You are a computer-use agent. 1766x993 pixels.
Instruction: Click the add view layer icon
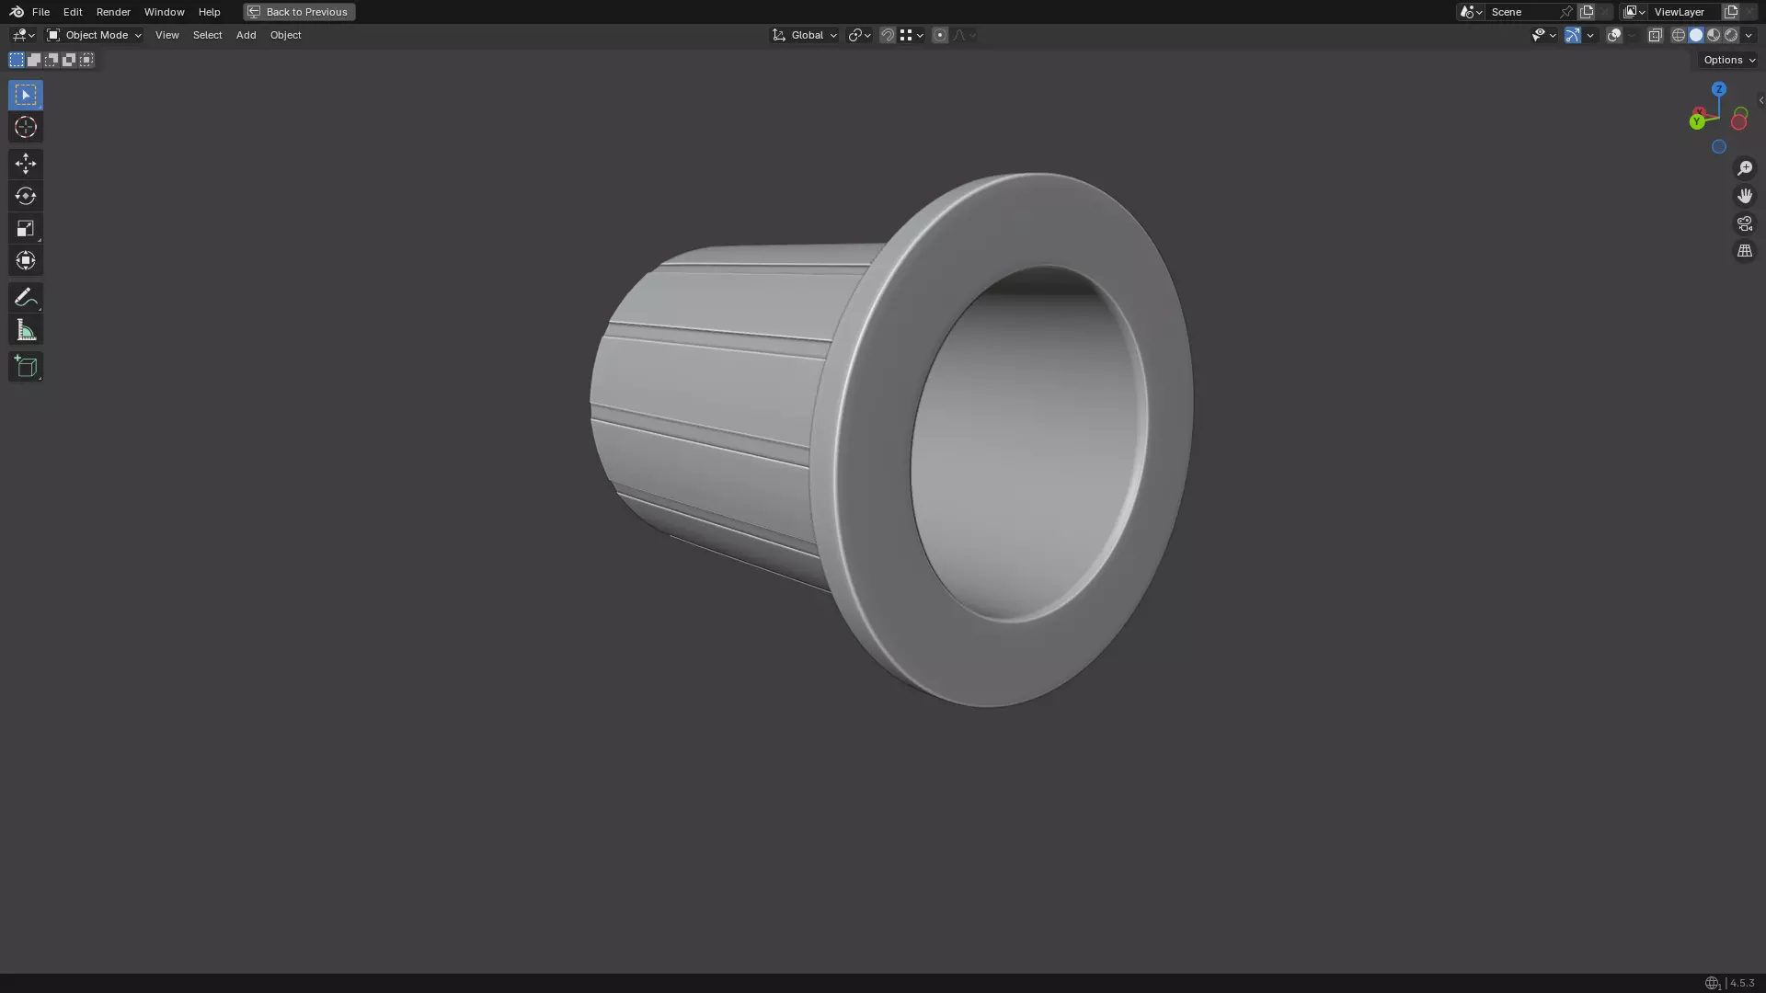pyautogui.click(x=1731, y=12)
